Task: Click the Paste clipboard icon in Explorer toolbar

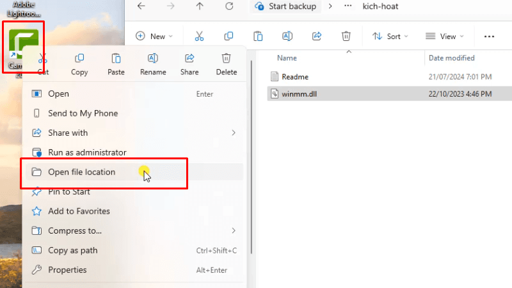Action: click(258, 36)
